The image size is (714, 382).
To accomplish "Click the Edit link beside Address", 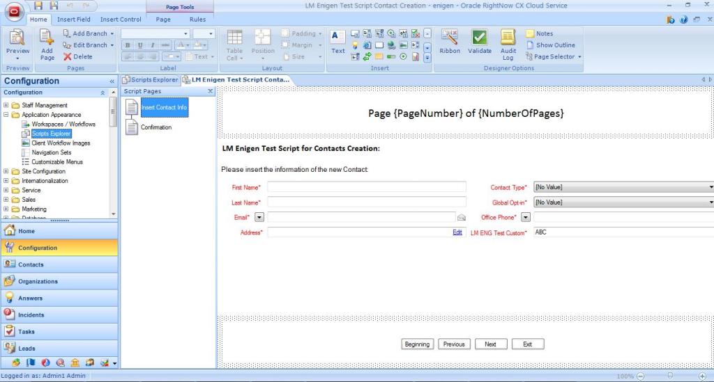I will click(x=457, y=232).
